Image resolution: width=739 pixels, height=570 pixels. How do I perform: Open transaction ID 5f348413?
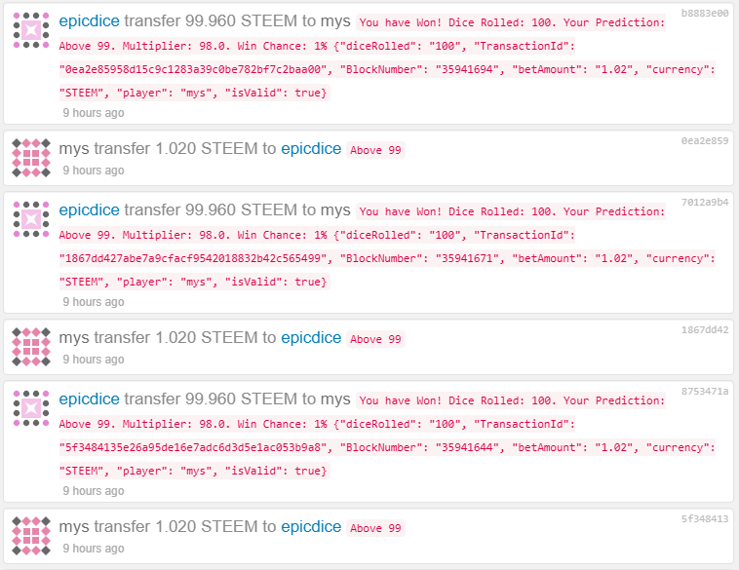[705, 518]
